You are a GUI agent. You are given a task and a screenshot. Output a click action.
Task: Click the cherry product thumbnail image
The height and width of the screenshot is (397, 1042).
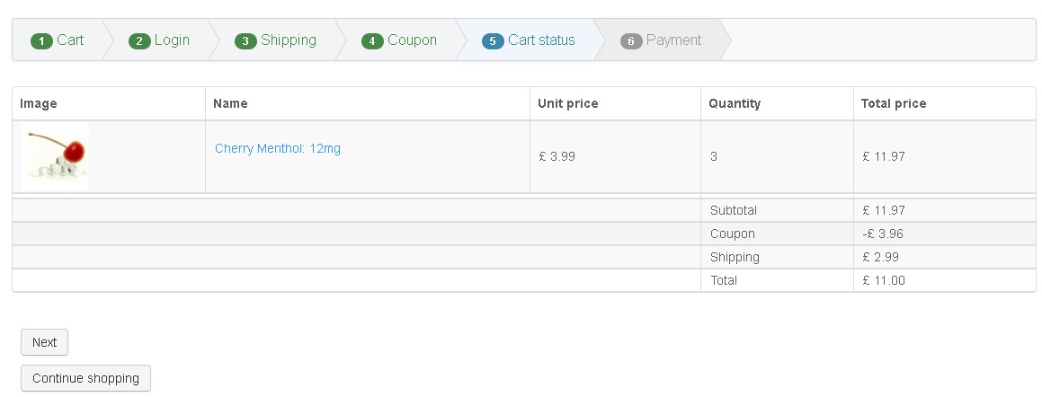[x=56, y=156]
